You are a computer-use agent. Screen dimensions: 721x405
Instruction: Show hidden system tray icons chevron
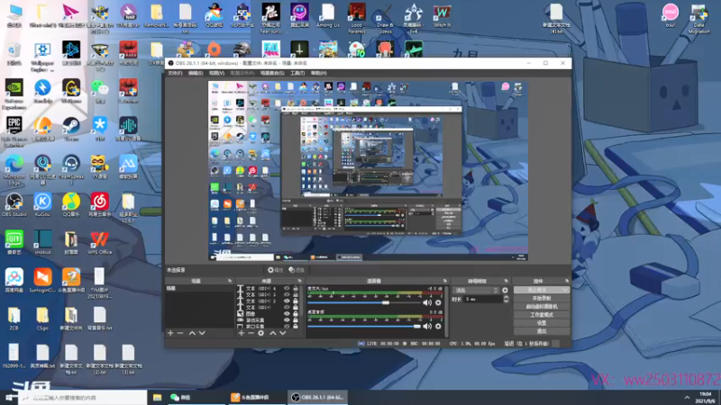tap(687, 397)
